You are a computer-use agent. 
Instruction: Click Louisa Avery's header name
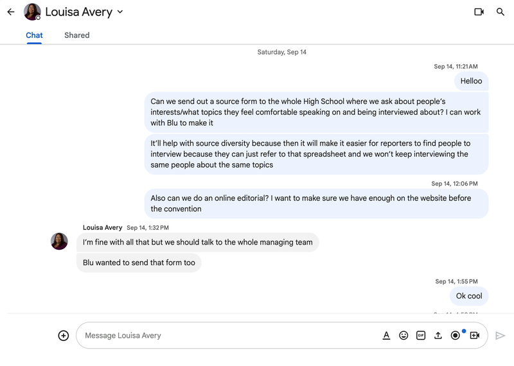click(x=78, y=12)
